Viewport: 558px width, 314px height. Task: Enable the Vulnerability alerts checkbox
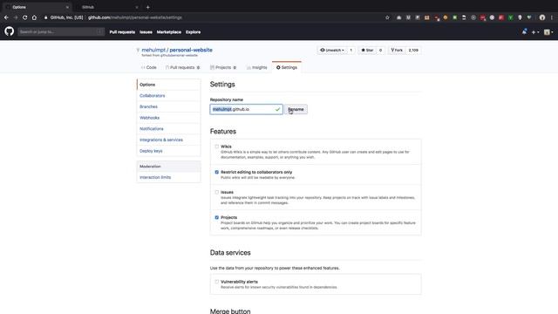pos(217,282)
